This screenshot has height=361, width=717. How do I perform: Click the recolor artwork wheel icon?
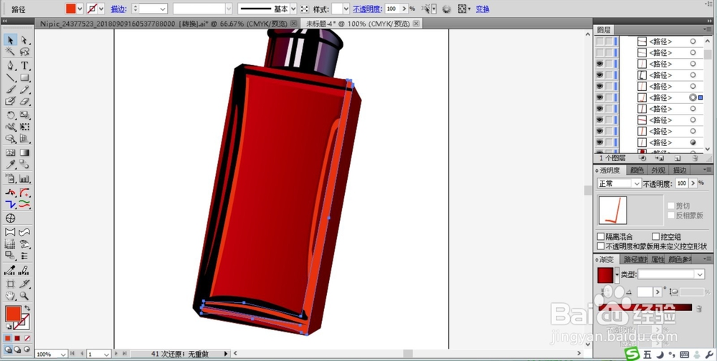[x=446, y=9]
